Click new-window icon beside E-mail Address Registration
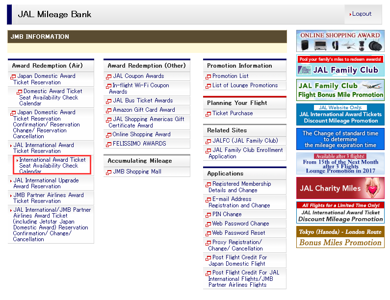 tap(208, 200)
